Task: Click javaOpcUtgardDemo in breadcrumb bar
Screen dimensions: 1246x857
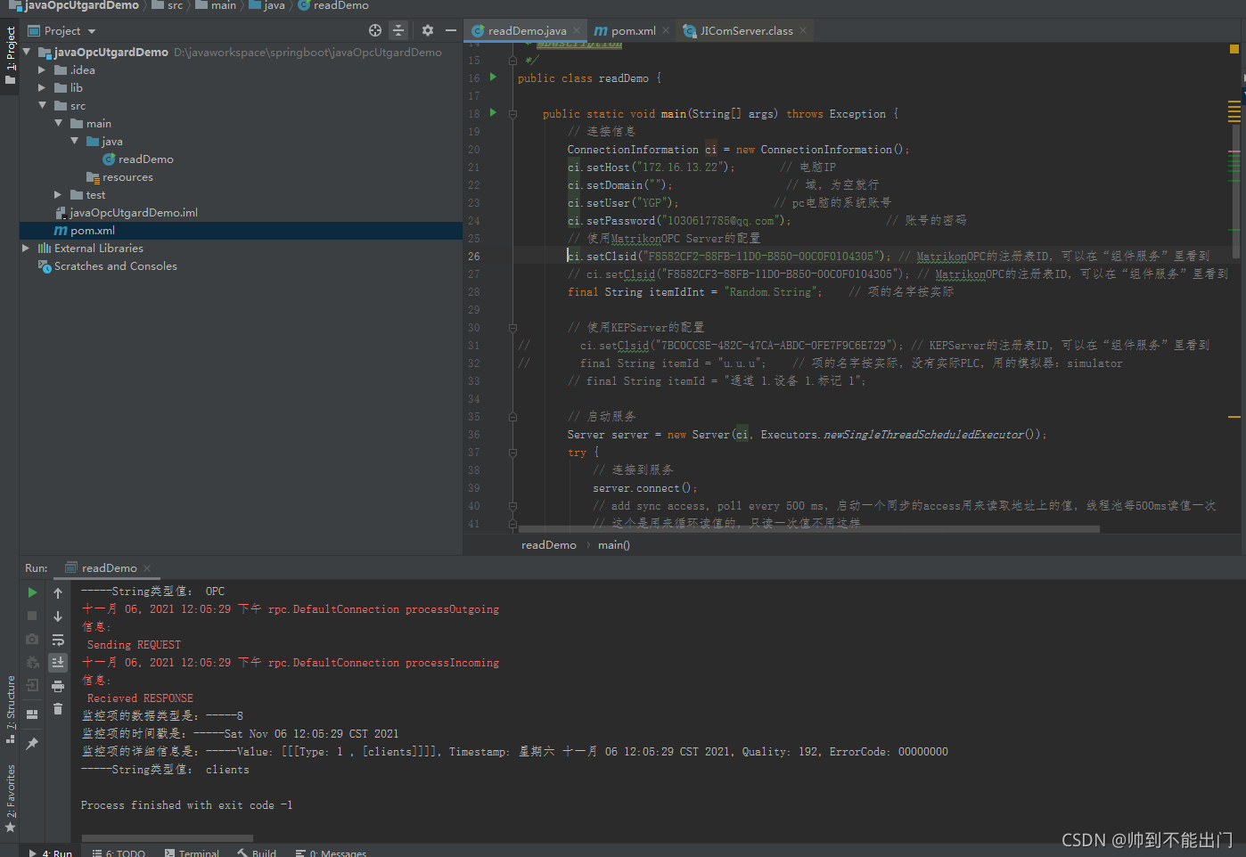Action: (74, 5)
